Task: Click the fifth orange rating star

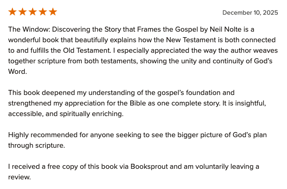Action: tap(53, 12)
